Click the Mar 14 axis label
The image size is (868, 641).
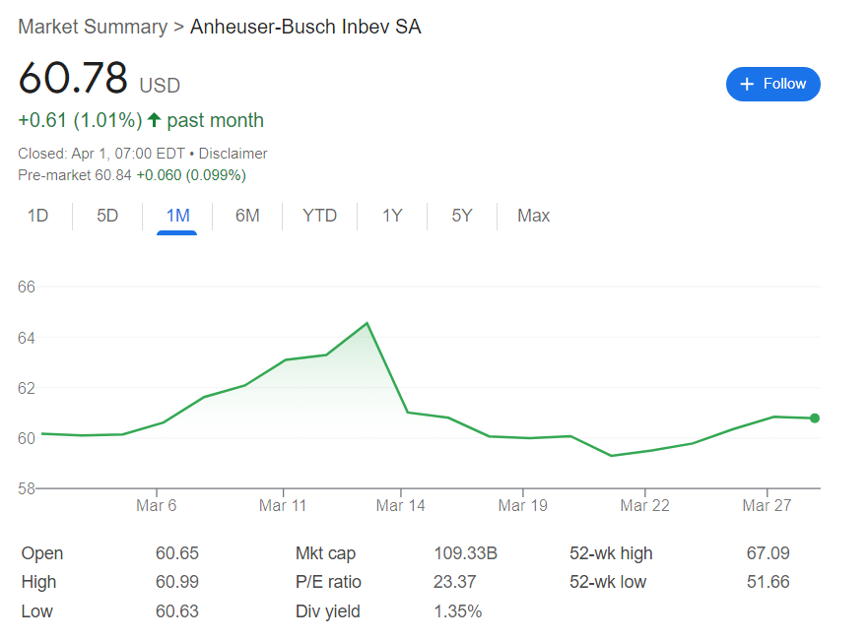click(x=400, y=505)
